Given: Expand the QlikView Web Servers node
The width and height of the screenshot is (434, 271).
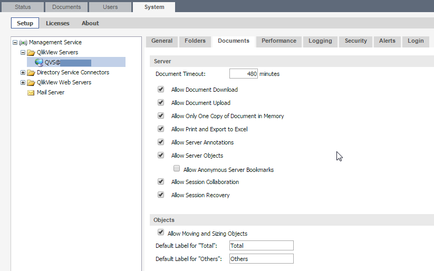Looking at the screenshot, I should pos(23,82).
